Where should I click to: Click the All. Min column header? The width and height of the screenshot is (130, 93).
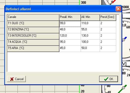click(90, 18)
